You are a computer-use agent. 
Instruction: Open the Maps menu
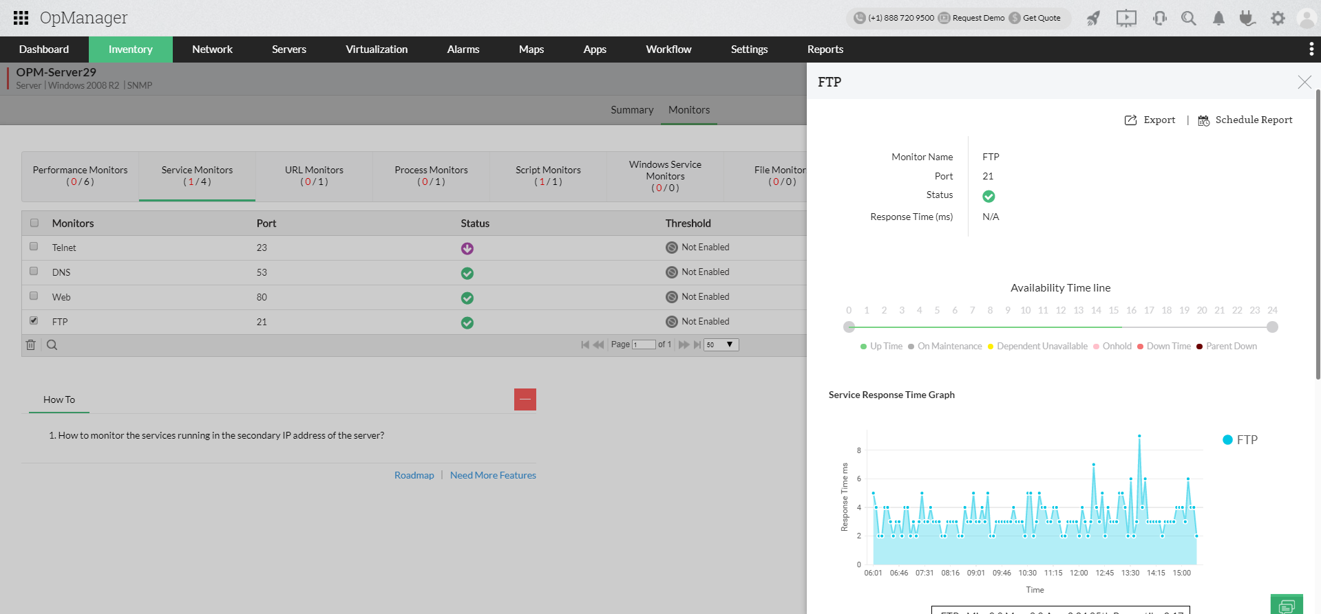(531, 50)
